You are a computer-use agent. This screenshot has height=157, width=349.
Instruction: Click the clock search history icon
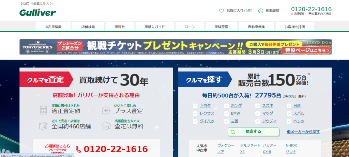(x=261, y=11)
